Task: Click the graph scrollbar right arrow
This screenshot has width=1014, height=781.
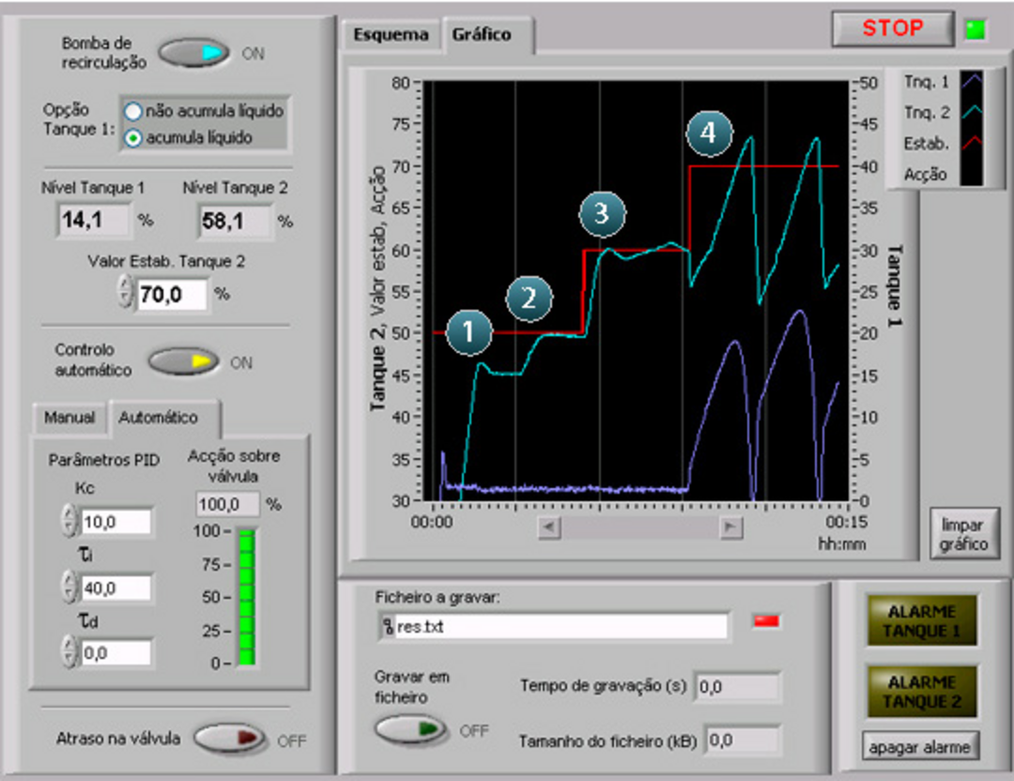Action: [x=730, y=528]
